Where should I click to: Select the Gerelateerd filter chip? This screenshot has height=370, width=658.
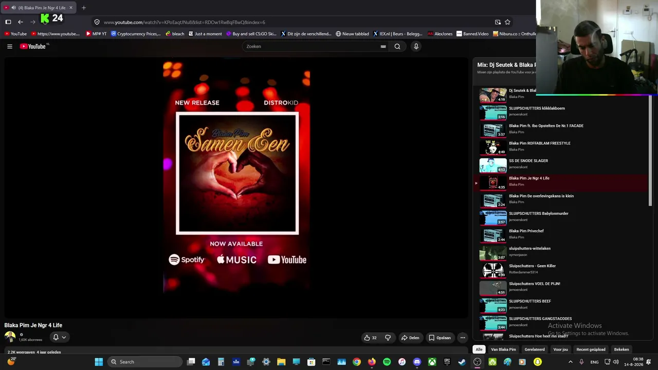coord(535,349)
